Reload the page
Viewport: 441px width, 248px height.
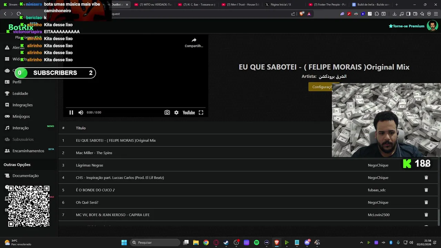click(19, 14)
